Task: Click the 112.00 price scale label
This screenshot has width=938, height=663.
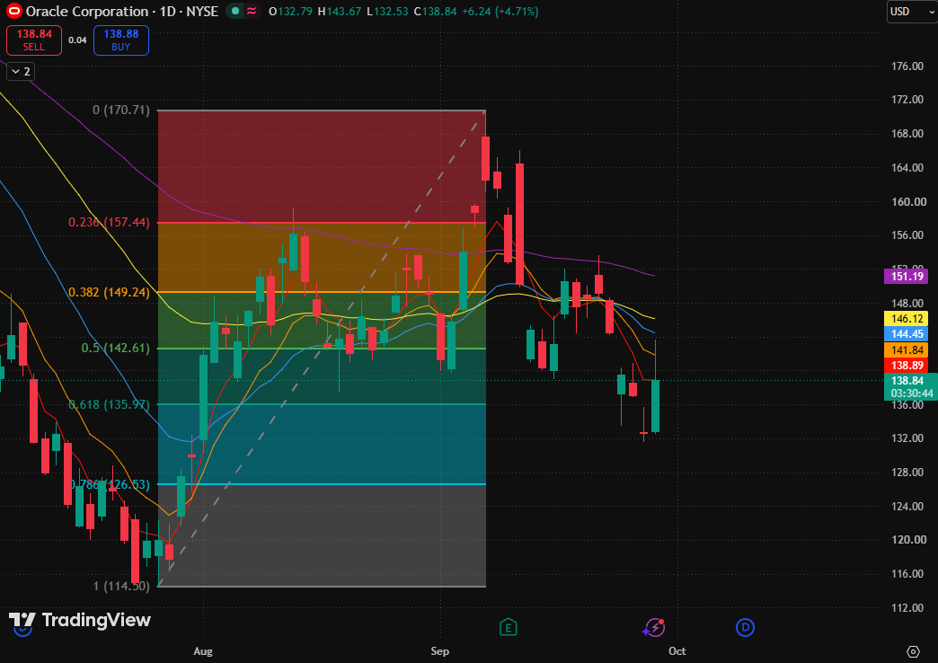Action: point(907,608)
